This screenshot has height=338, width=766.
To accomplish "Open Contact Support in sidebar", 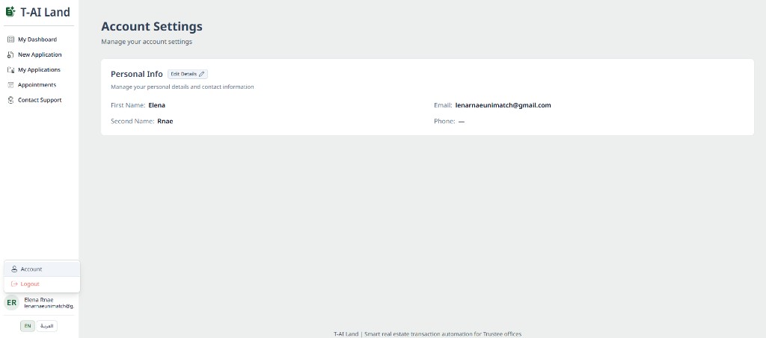I will [39, 100].
